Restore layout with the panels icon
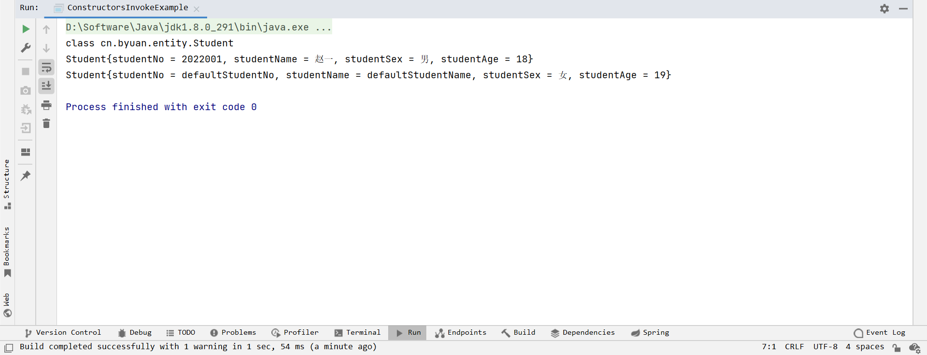 click(x=26, y=152)
